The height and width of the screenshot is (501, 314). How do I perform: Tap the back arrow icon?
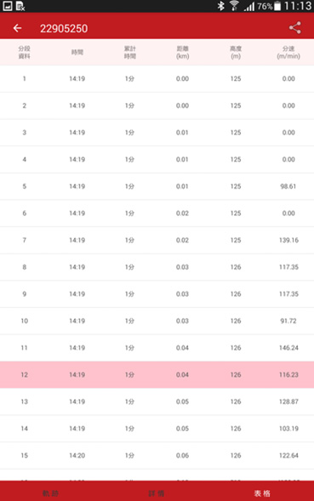click(x=17, y=28)
